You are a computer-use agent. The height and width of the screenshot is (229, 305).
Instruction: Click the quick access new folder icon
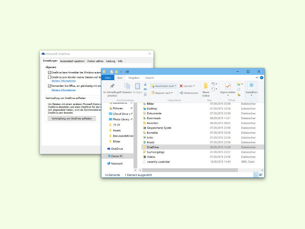pyautogui.click(x=117, y=72)
